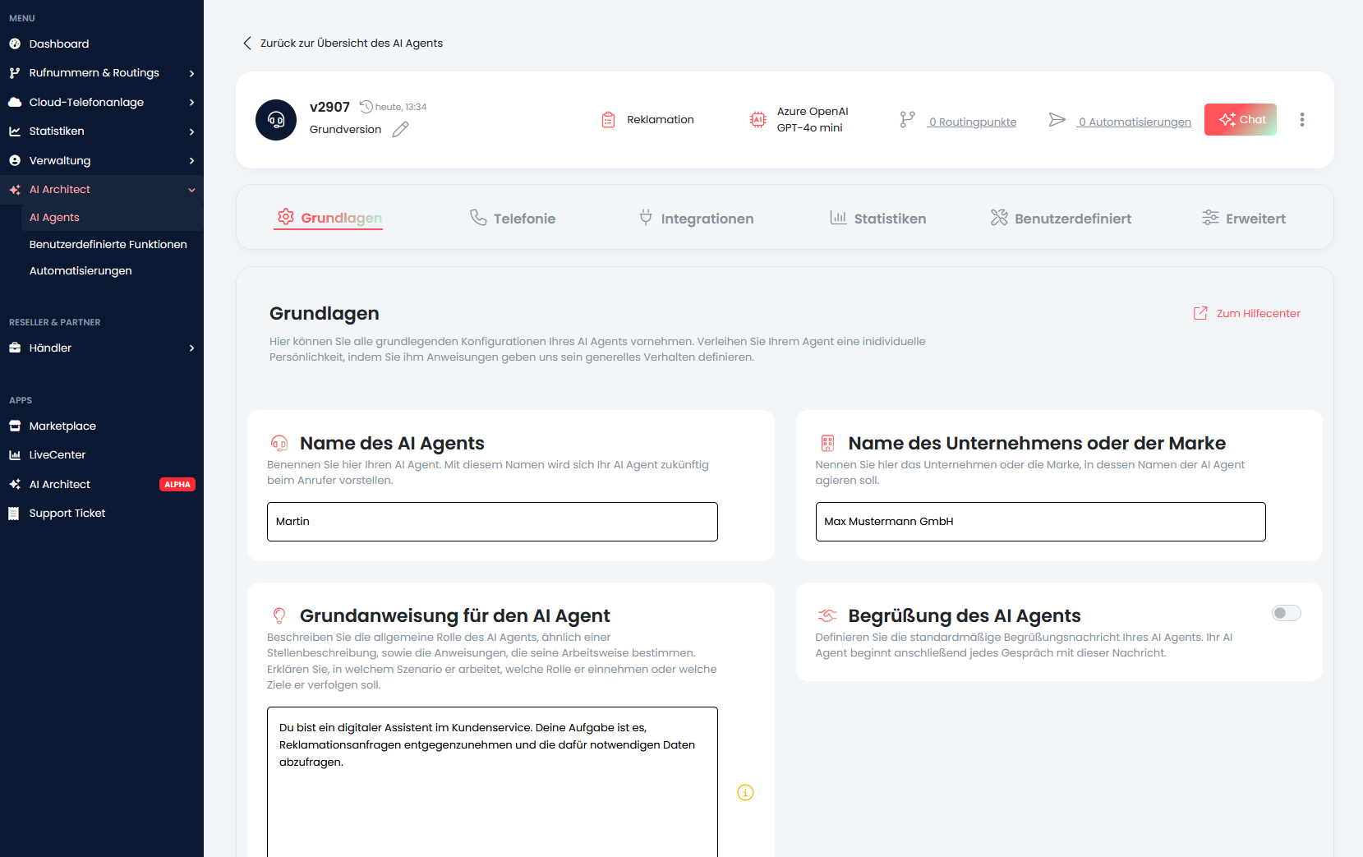Click the Support Ticket document icon

pyautogui.click(x=13, y=514)
